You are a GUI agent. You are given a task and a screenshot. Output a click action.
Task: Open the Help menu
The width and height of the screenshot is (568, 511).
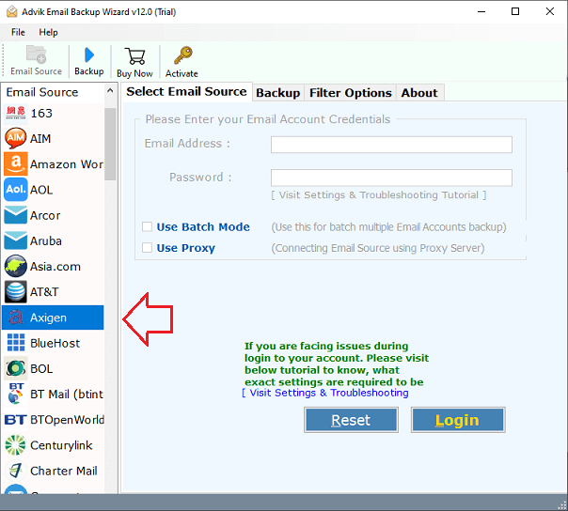click(x=48, y=32)
